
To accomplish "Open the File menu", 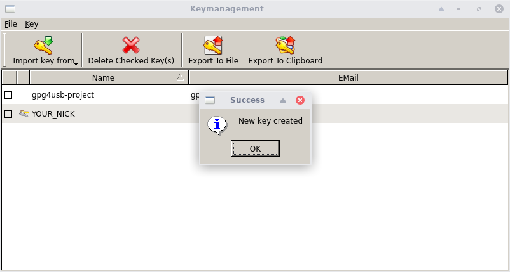I will [10, 24].
